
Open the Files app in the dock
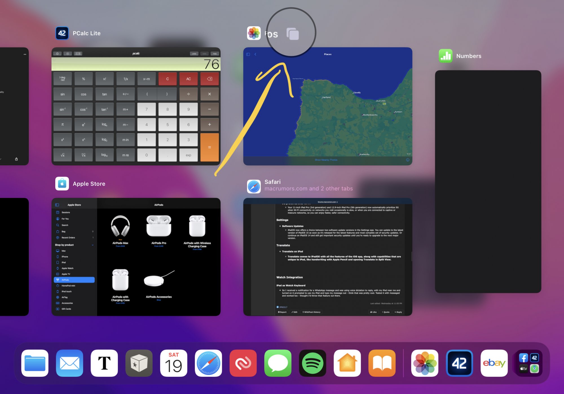pos(35,363)
